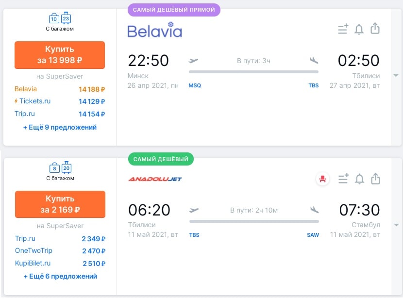The image size is (403, 299).
Task: Select the Tickets.ru offer for 14 129 ₽
Action: [60, 101]
